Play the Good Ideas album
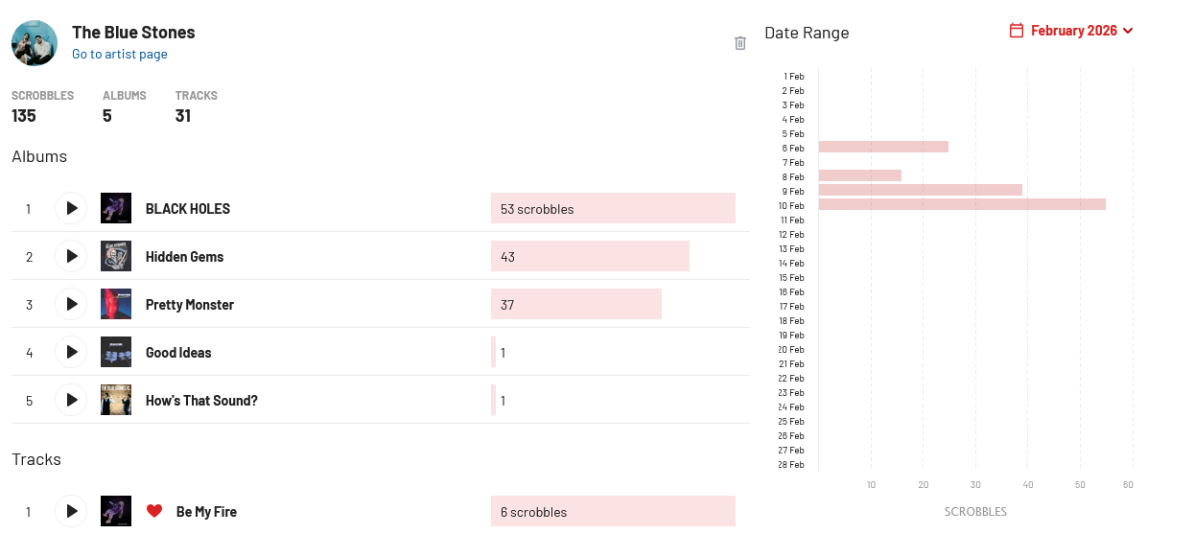This screenshot has width=1194, height=534. [x=71, y=352]
